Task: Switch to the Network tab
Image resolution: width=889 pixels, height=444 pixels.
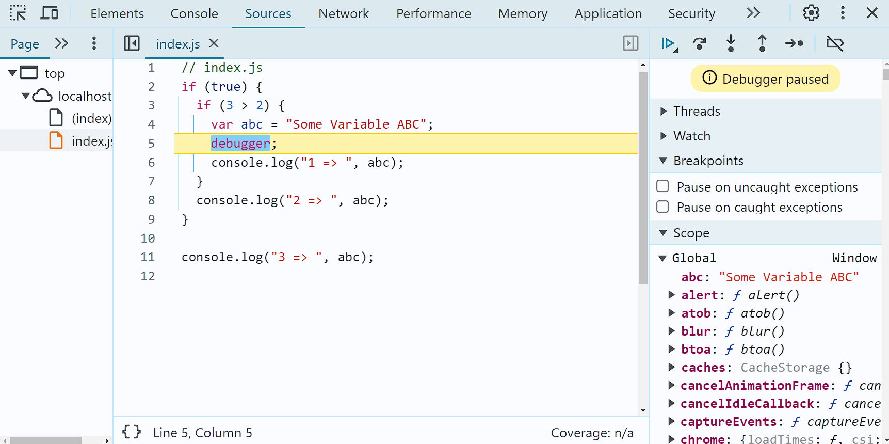Action: point(344,13)
